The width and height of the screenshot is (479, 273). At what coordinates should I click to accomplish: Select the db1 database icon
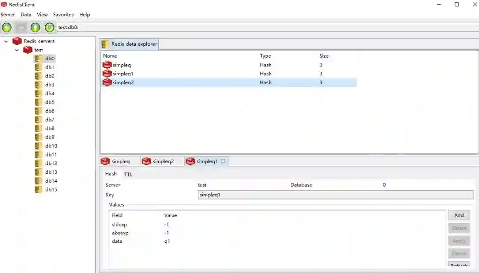point(39,67)
